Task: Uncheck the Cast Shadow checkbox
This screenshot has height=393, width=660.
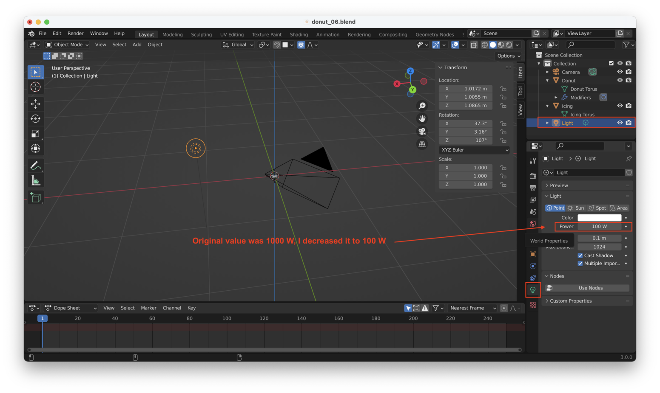Action: [x=580, y=255]
